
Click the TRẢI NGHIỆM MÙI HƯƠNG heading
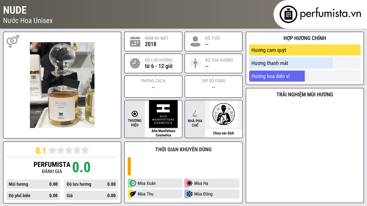point(305,94)
